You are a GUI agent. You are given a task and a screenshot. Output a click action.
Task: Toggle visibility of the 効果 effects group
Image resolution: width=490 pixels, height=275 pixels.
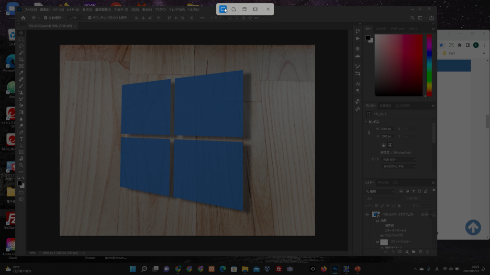click(x=378, y=221)
